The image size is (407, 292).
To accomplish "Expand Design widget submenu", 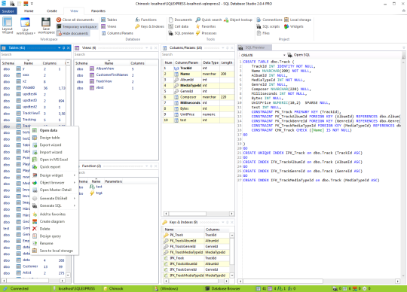I will point(55,175).
